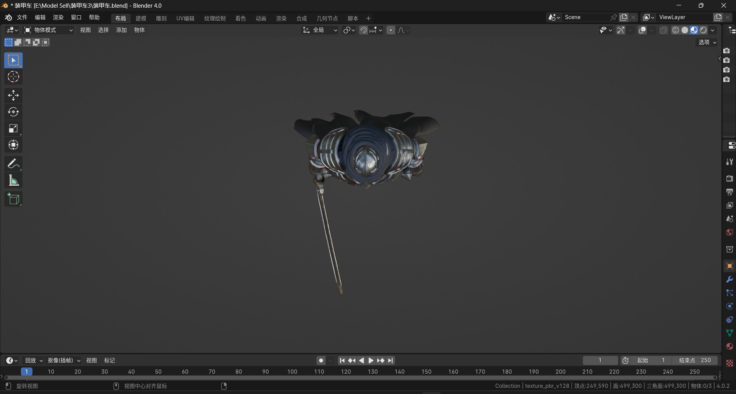Expand the shading options dropdown arrow
This screenshot has height=394, width=736.
point(713,30)
